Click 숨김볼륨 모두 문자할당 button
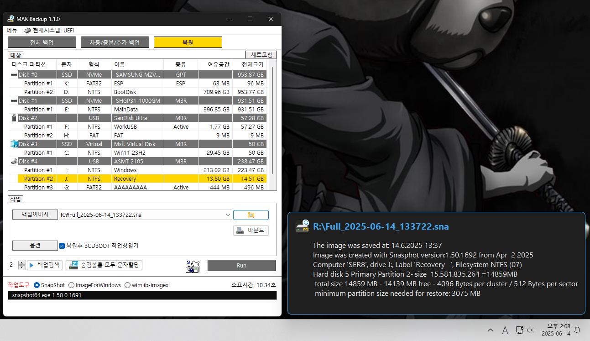Screen dimensions: 590x341 104,265
